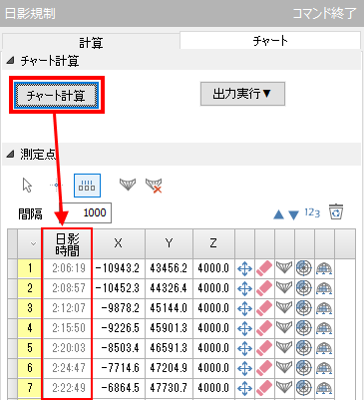The image size is (364, 400).
Task: Toggle the evenly spaced points tool
Action: (x=87, y=186)
